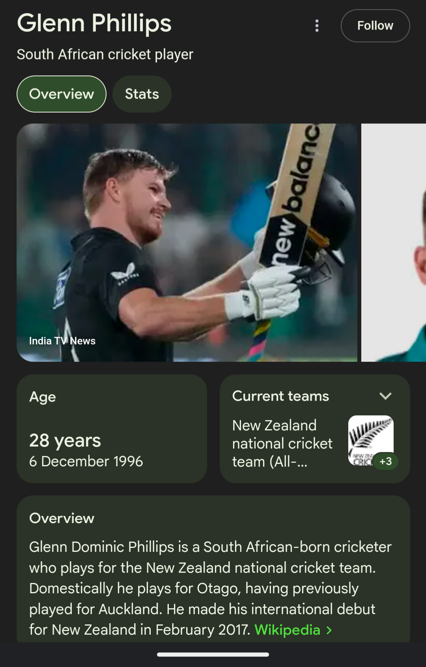Click the New Zealand Cricket team logo
This screenshot has height=667, width=426.
point(370,440)
